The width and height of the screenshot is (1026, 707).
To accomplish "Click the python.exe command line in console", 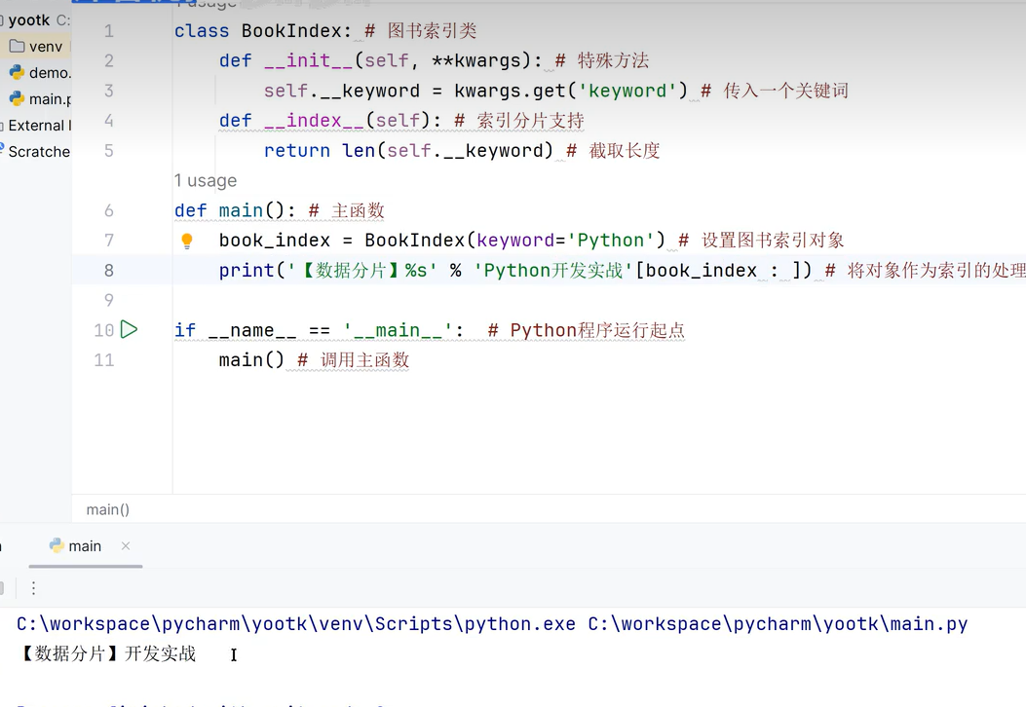I will (x=491, y=624).
